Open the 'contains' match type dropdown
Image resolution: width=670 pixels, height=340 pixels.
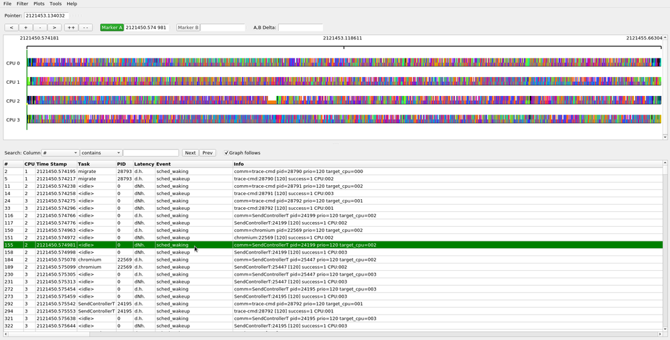tap(101, 153)
